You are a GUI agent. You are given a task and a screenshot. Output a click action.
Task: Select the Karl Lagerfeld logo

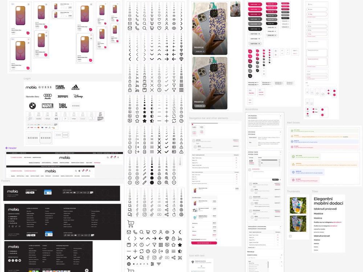(x=60, y=87)
